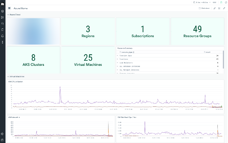The height and width of the screenshot is (143, 228).
Task: Click the 3 Regions tile
Action: click(x=88, y=31)
